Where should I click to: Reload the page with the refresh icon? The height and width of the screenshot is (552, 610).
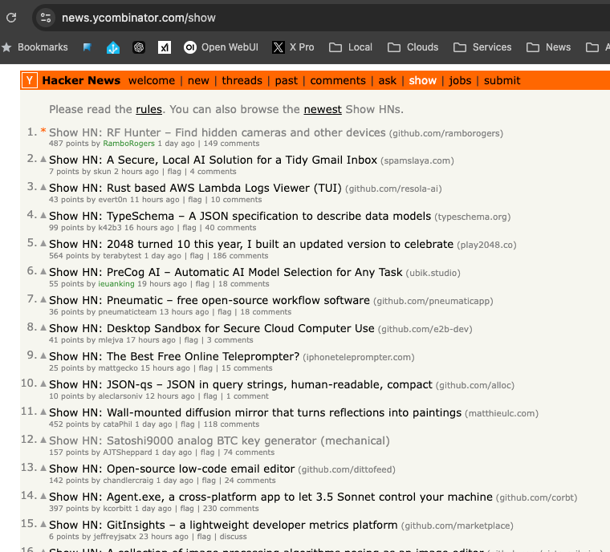11,18
